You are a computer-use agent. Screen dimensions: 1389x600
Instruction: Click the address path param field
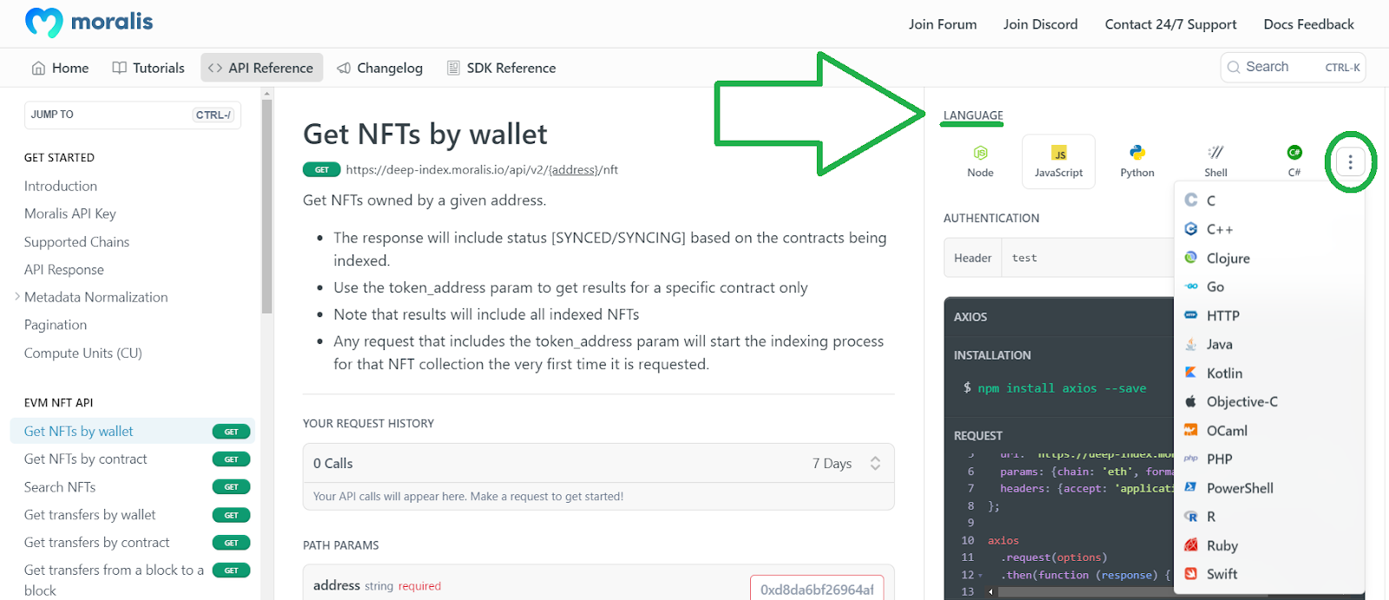coord(817,589)
